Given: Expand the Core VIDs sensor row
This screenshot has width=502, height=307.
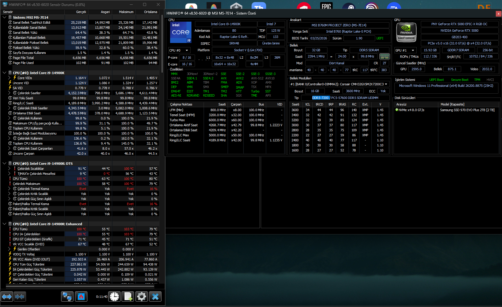Looking at the screenshot, I should pos(9,78).
